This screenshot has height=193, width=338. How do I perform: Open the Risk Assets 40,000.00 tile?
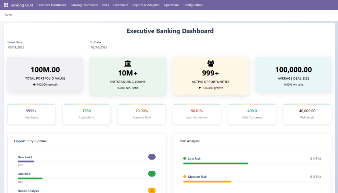click(x=307, y=114)
